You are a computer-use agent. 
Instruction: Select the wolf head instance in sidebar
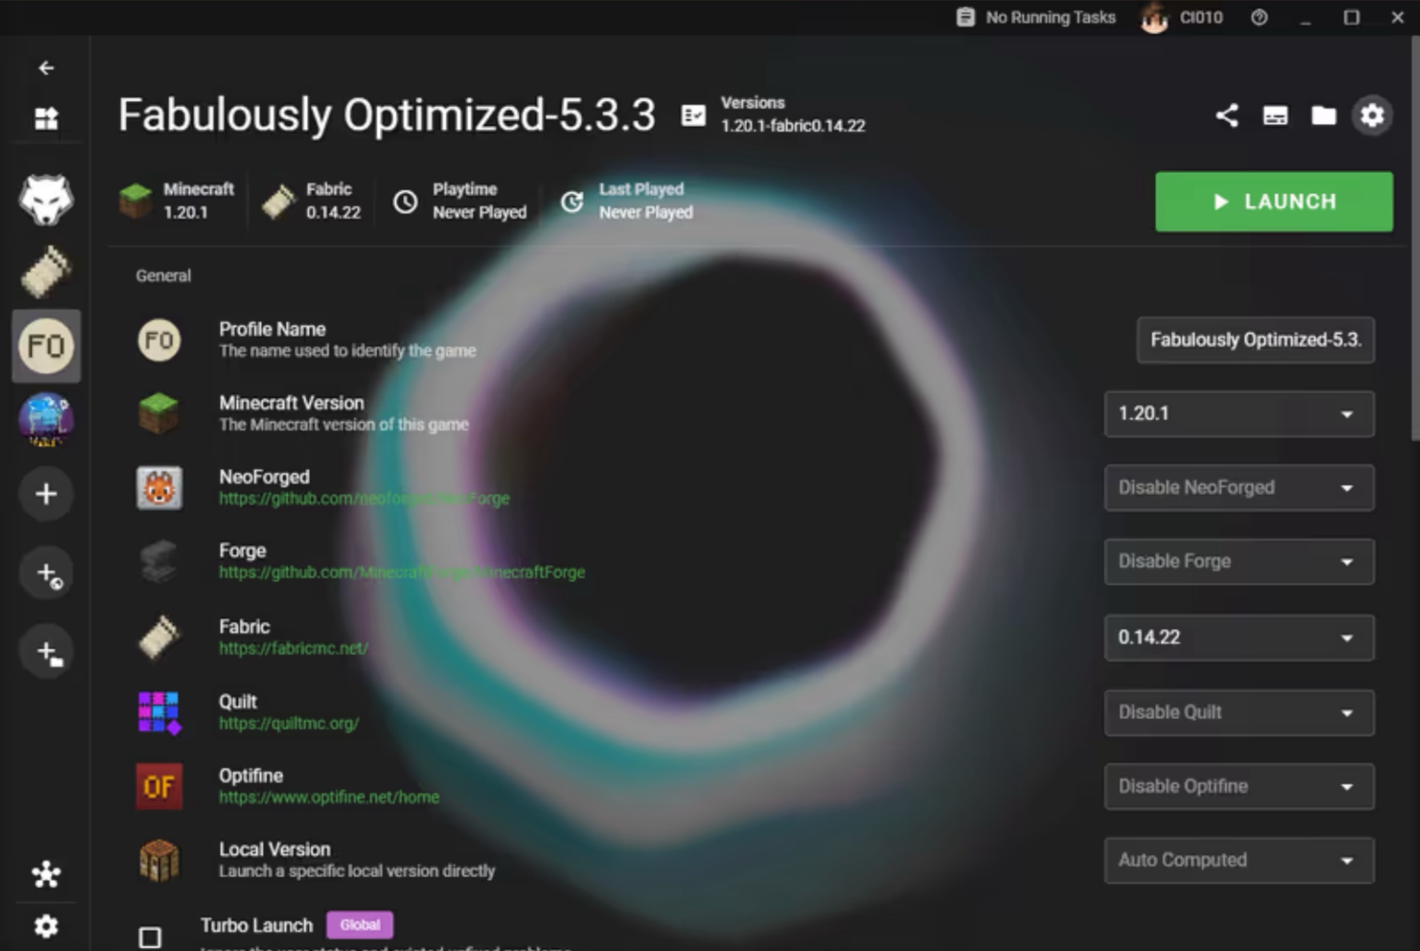tap(46, 200)
